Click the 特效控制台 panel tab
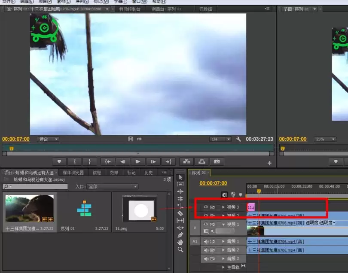 130,9
